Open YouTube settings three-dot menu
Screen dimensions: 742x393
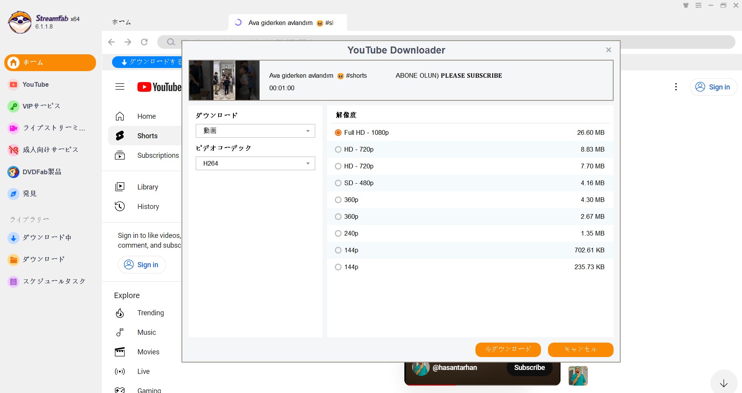click(676, 87)
